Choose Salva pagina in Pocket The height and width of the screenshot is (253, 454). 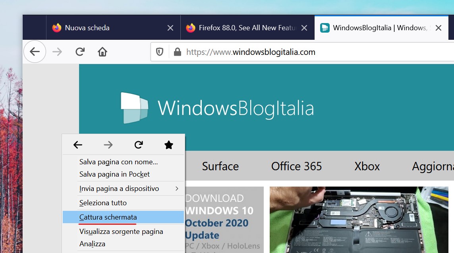point(124,174)
